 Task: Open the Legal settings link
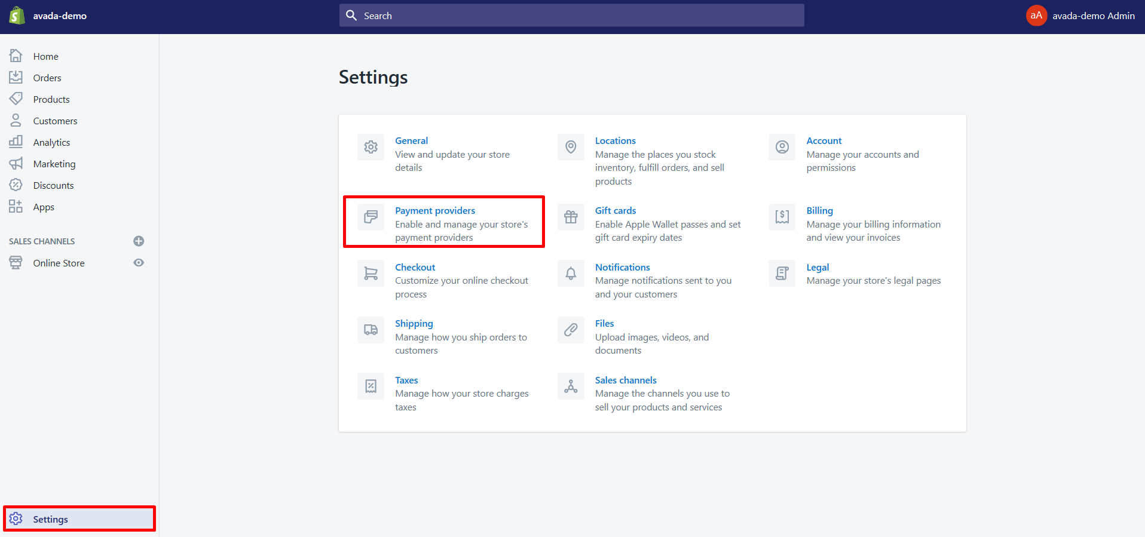point(818,267)
